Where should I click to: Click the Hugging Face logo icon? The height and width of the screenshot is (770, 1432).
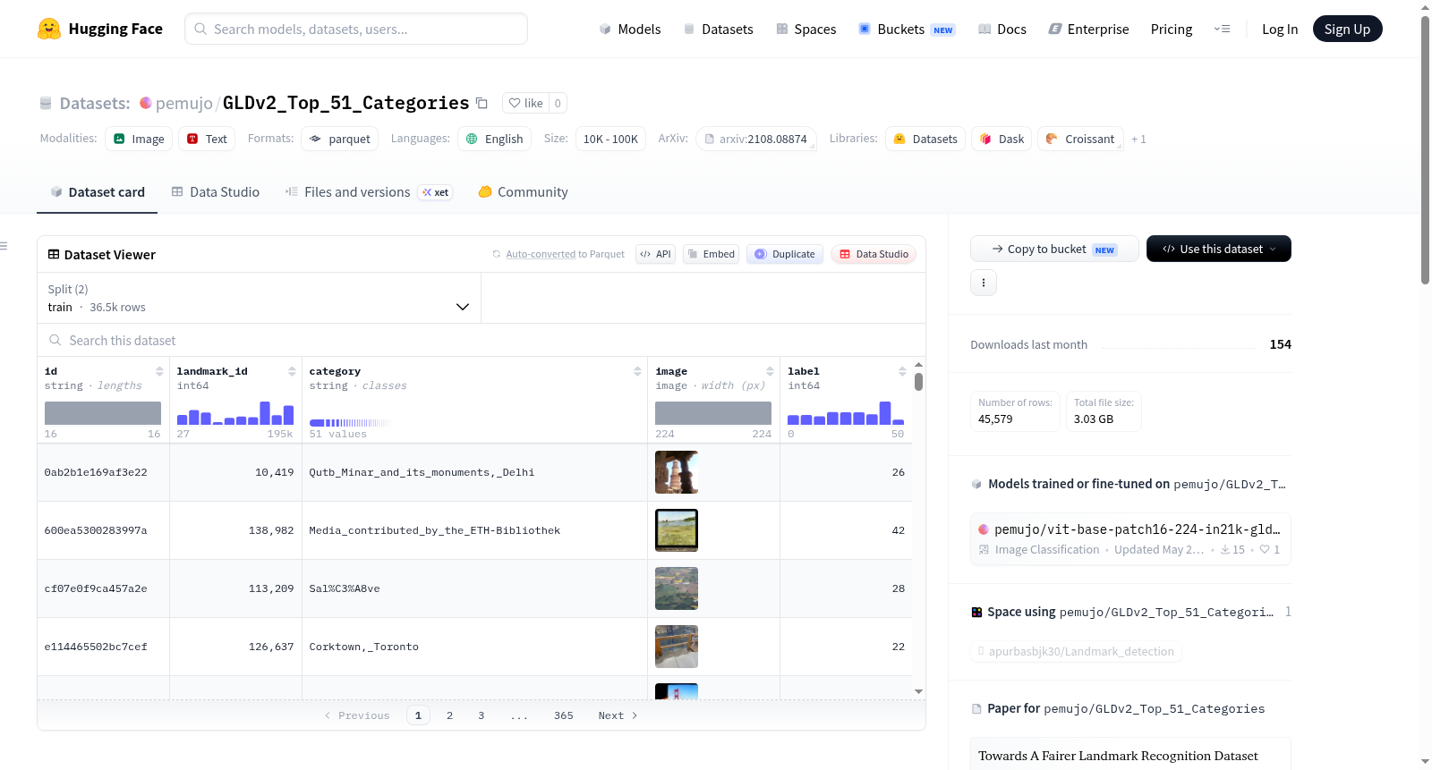click(x=49, y=29)
